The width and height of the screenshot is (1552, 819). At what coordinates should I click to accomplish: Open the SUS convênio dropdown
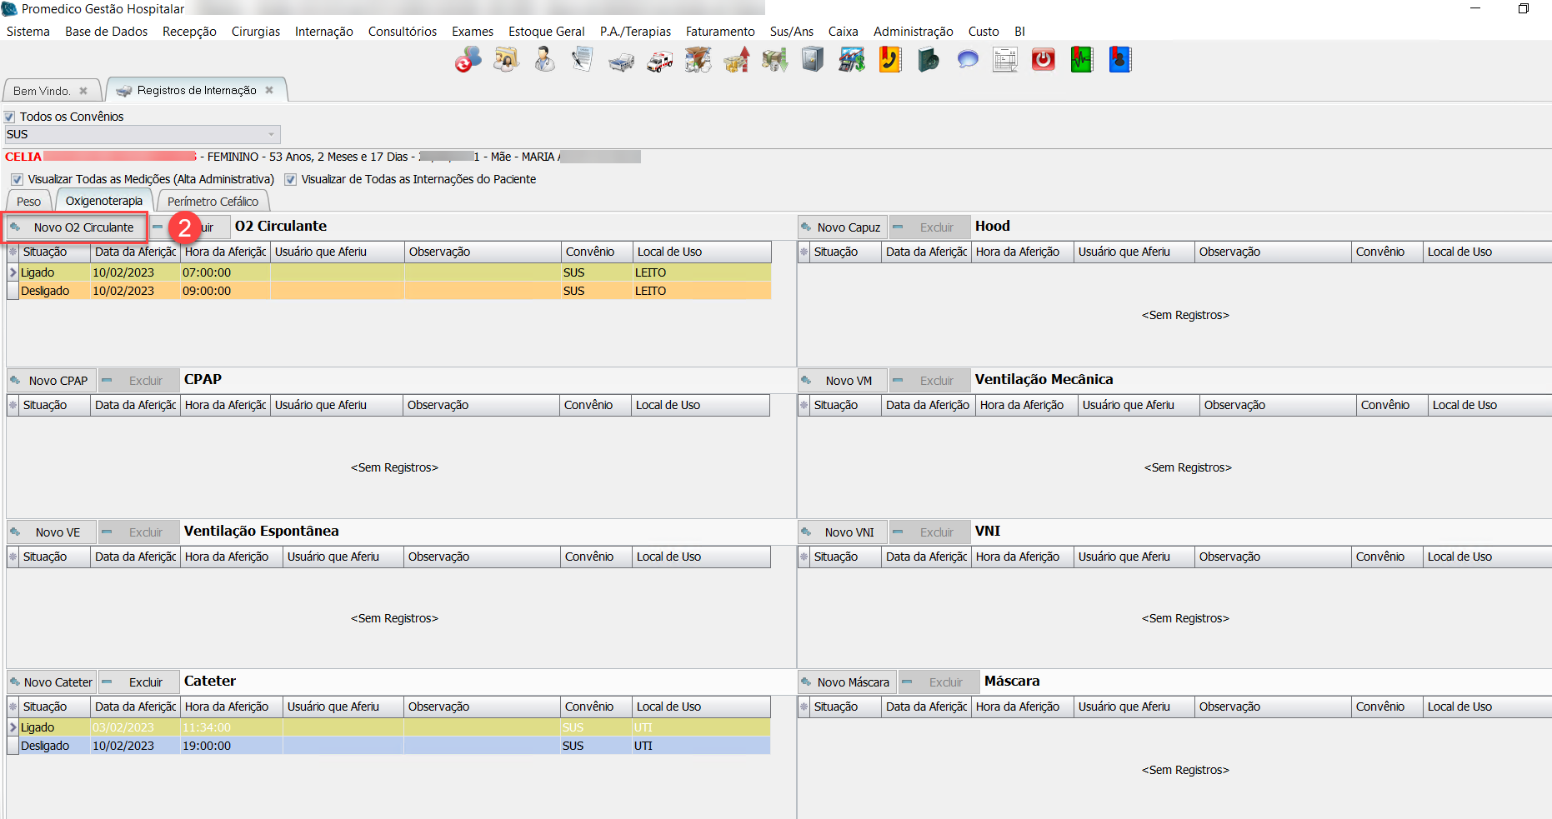pos(271,135)
